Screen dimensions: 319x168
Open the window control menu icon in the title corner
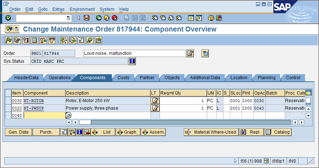[6, 4]
